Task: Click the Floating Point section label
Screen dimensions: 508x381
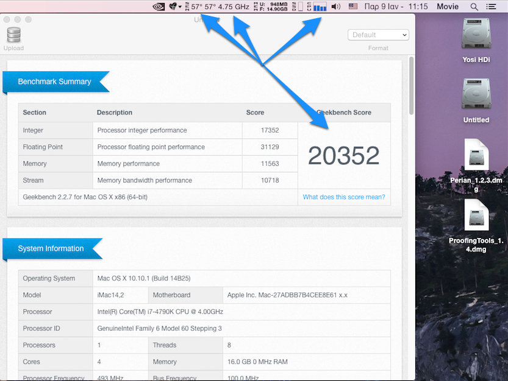Action: (x=43, y=147)
